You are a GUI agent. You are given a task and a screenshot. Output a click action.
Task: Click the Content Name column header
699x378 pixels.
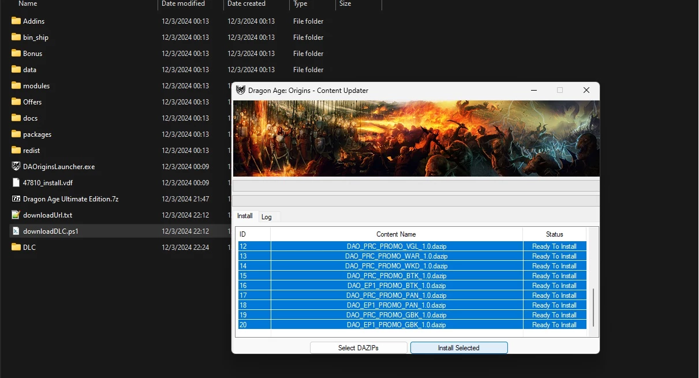click(397, 234)
